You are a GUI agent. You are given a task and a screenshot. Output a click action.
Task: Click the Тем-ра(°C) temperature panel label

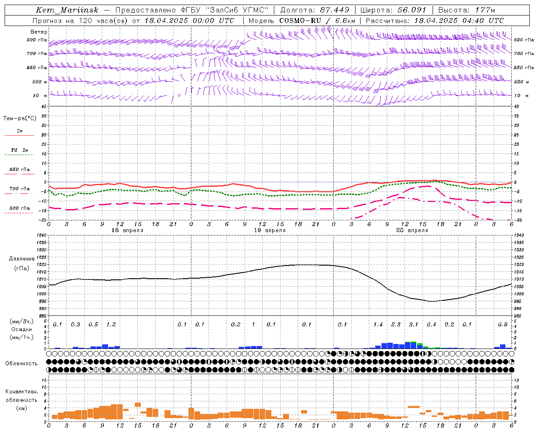pyautogui.click(x=20, y=119)
